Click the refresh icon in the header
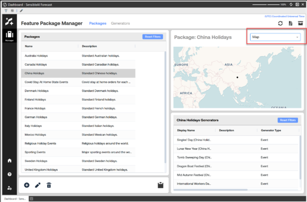 pyautogui.click(x=280, y=23)
